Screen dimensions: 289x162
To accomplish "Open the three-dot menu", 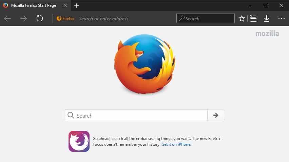I will tap(282, 18).
